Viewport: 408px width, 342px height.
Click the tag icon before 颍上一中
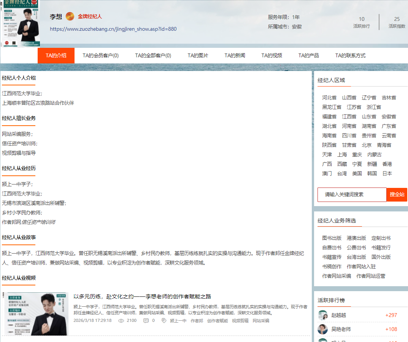tap(164, 321)
